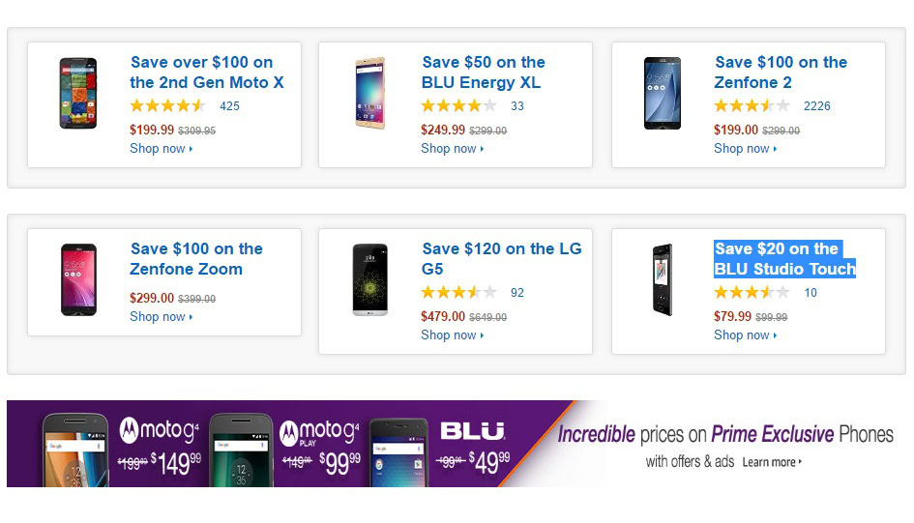Click star rating for the Zenfone 2
Image resolution: width=914 pixels, height=523 pixels.
click(752, 106)
